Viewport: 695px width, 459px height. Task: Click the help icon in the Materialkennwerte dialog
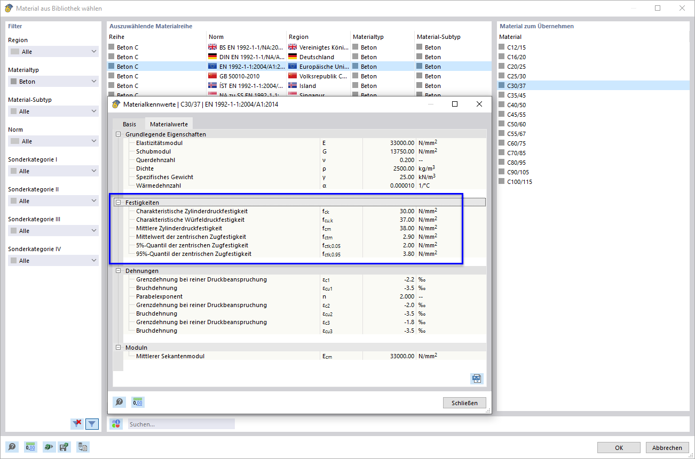(119, 402)
